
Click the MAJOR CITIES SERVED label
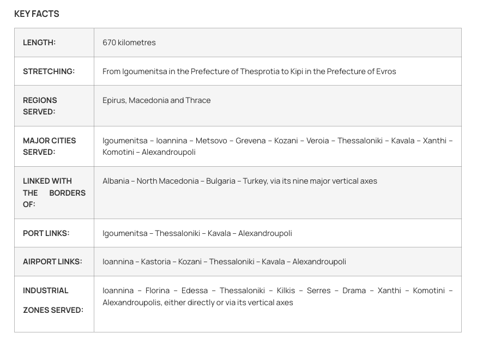pyautogui.click(x=49, y=146)
